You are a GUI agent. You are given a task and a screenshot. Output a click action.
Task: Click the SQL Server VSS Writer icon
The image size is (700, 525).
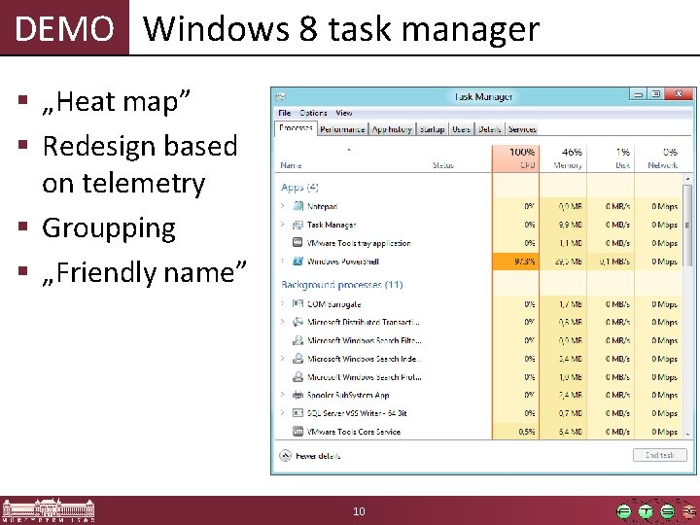tap(297, 413)
